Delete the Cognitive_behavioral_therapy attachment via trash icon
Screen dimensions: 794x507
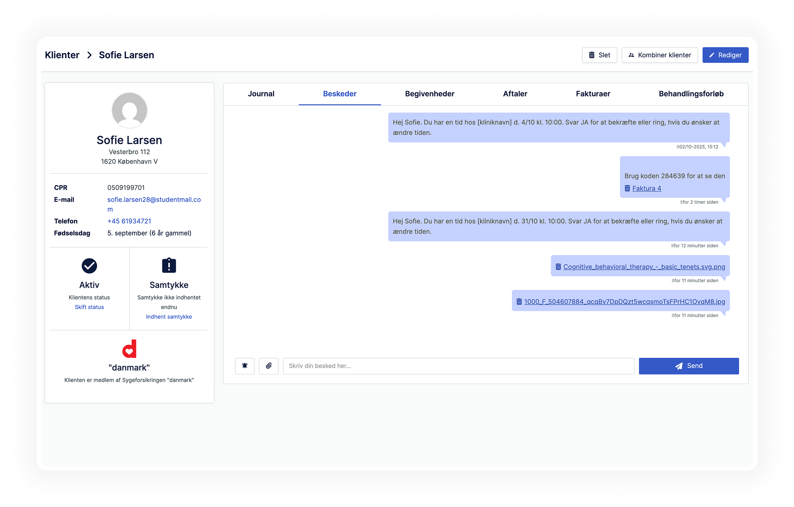pyautogui.click(x=558, y=267)
